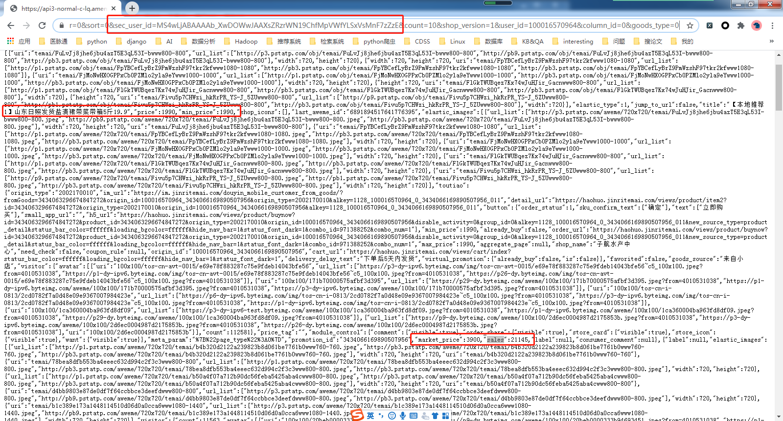Open Sogou account login icon
783x421 pixels.
(x=425, y=416)
